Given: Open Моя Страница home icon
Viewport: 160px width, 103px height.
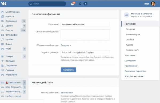Looking at the screenshot, I should 2,12.
